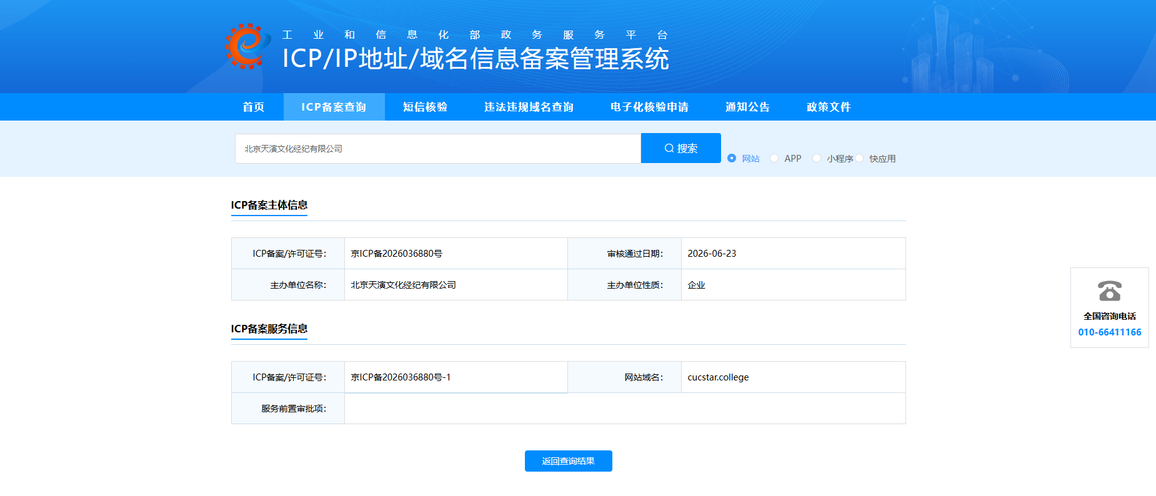Image resolution: width=1156 pixels, height=496 pixels.
Task: Select the 快应用 radio option
Action: click(x=859, y=158)
